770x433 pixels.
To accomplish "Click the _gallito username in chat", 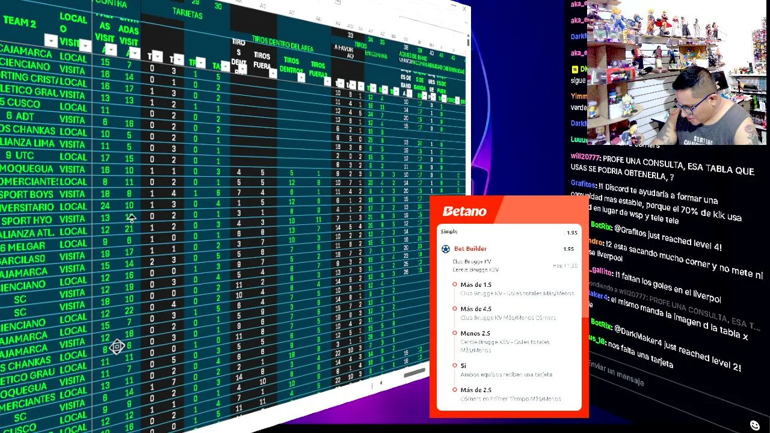I will click(600, 272).
